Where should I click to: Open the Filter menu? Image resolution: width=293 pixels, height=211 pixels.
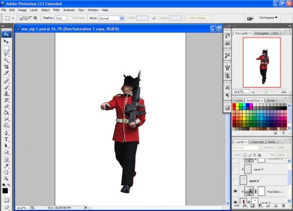coord(56,10)
